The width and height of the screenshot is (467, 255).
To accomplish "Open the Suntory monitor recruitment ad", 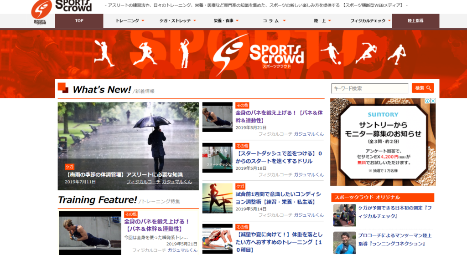I will (x=383, y=142).
